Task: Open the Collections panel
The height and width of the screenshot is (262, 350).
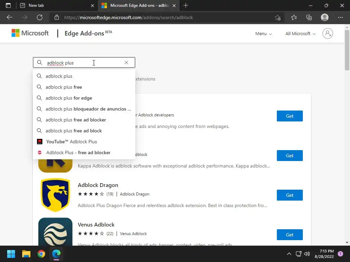Action: coord(309,17)
